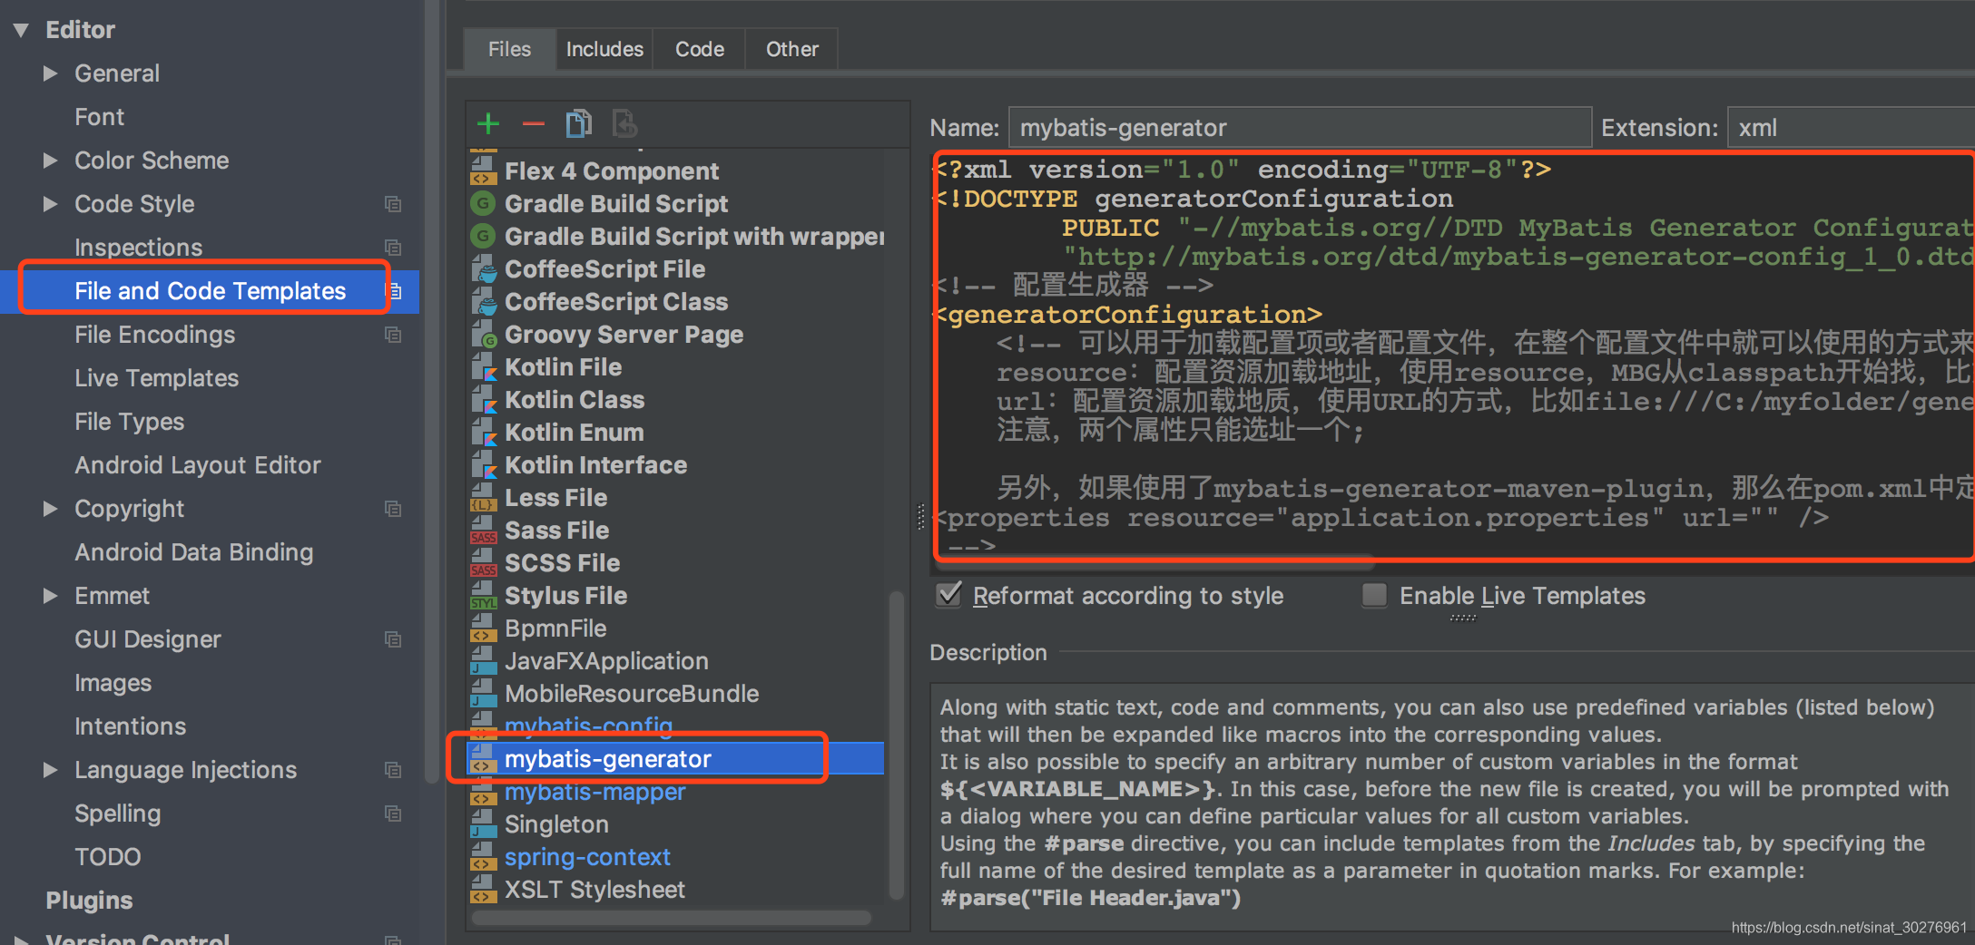This screenshot has width=1975, height=945.
Task: Click the SCSS File icon
Action: tap(483, 562)
